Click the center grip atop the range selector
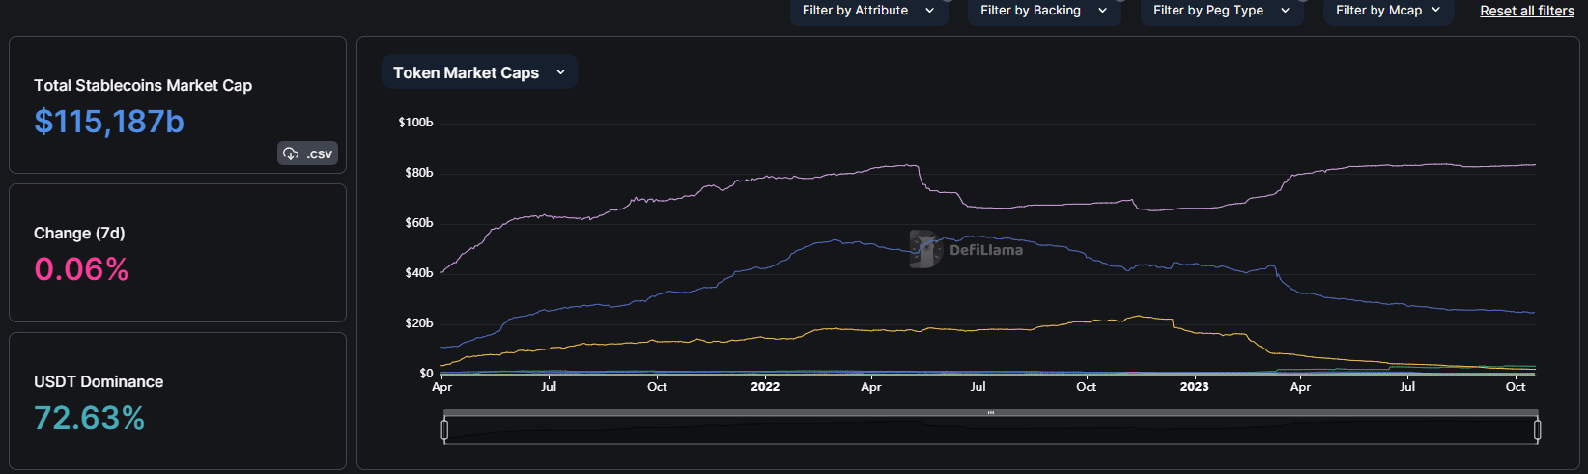1588x474 pixels. pos(990,413)
